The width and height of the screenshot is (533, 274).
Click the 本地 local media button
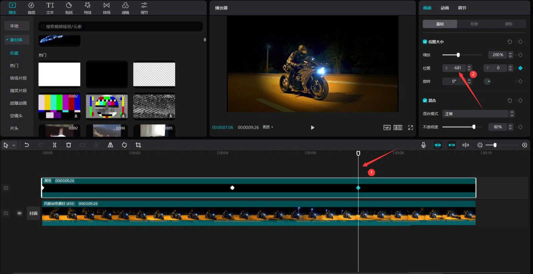tap(17, 26)
